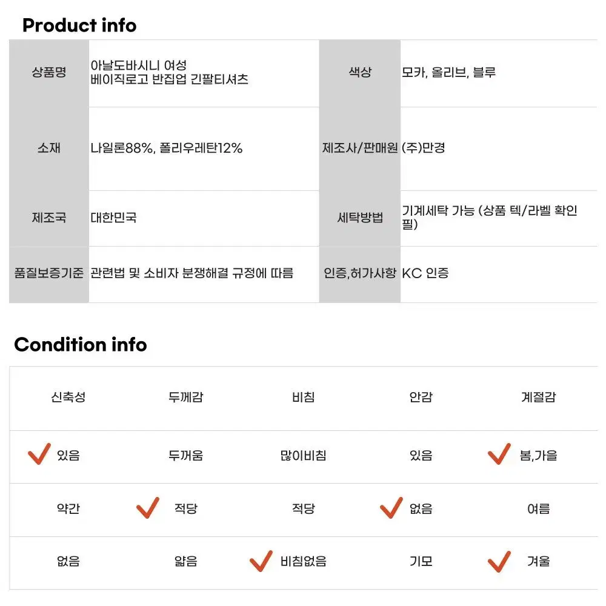Select the 두꺼움 thickness option
Screen dimensions: 606x606
[186, 455]
